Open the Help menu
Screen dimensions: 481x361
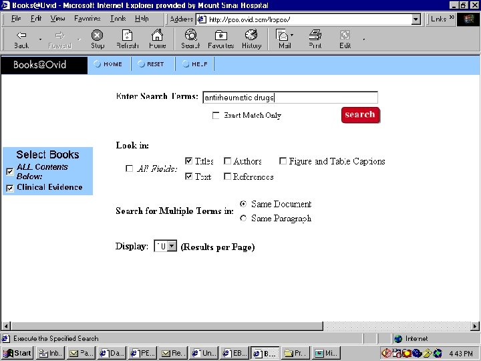[x=142, y=19]
